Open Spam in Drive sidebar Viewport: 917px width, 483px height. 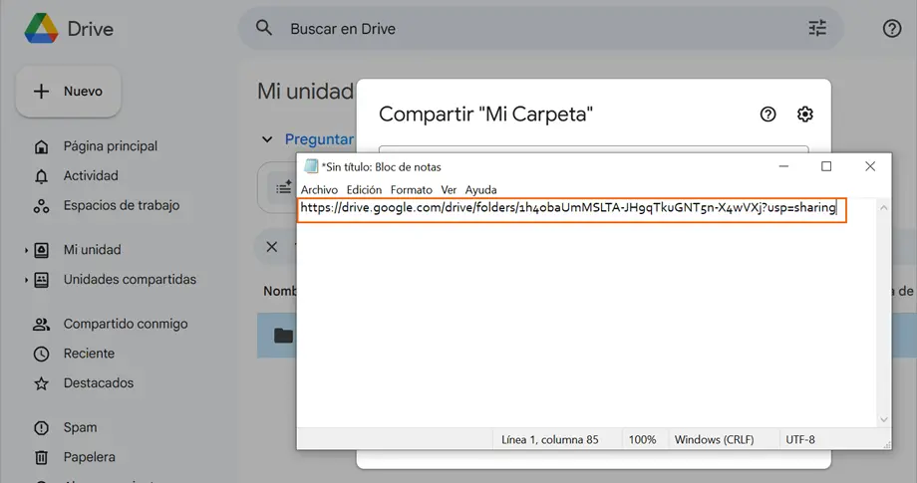point(80,427)
